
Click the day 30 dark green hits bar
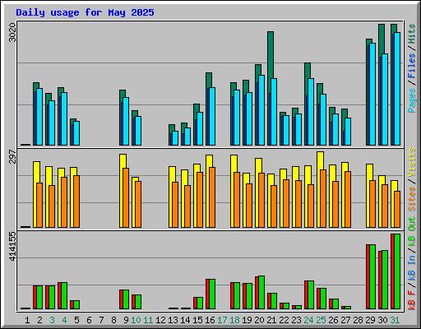[x=382, y=39]
